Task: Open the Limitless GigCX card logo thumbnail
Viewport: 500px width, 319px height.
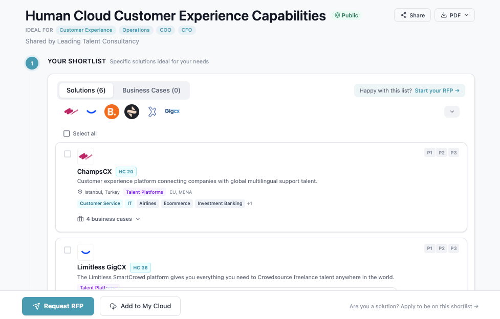Action: coord(85,252)
